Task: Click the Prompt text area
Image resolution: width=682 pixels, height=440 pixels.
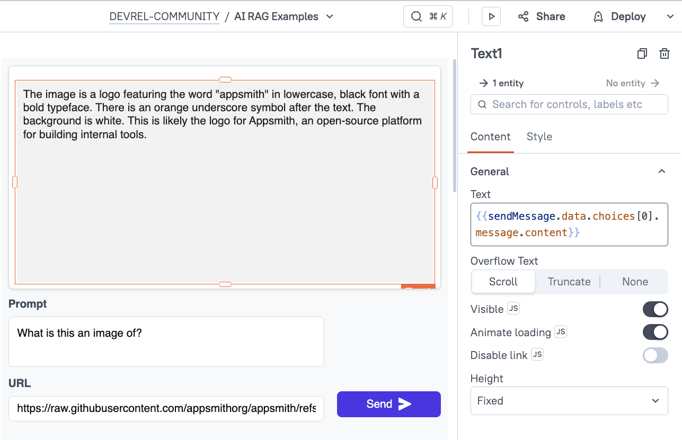Action: (166, 342)
